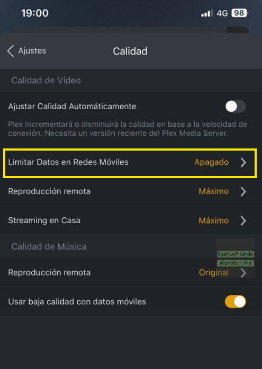Tap the cellular signal strength icon

(207, 13)
